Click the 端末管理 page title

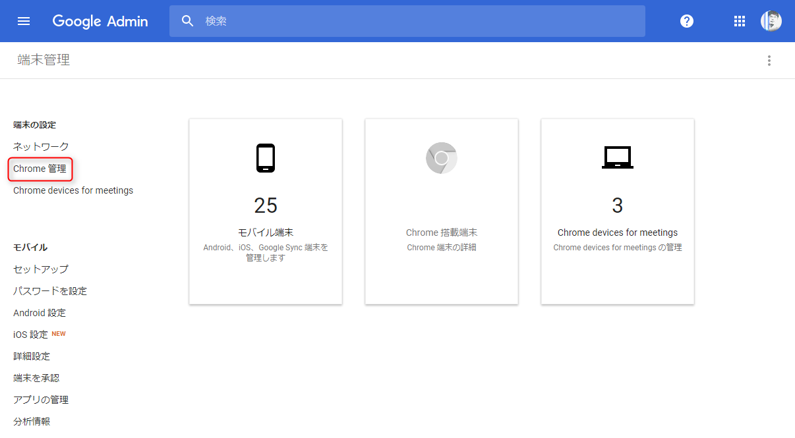pos(44,60)
